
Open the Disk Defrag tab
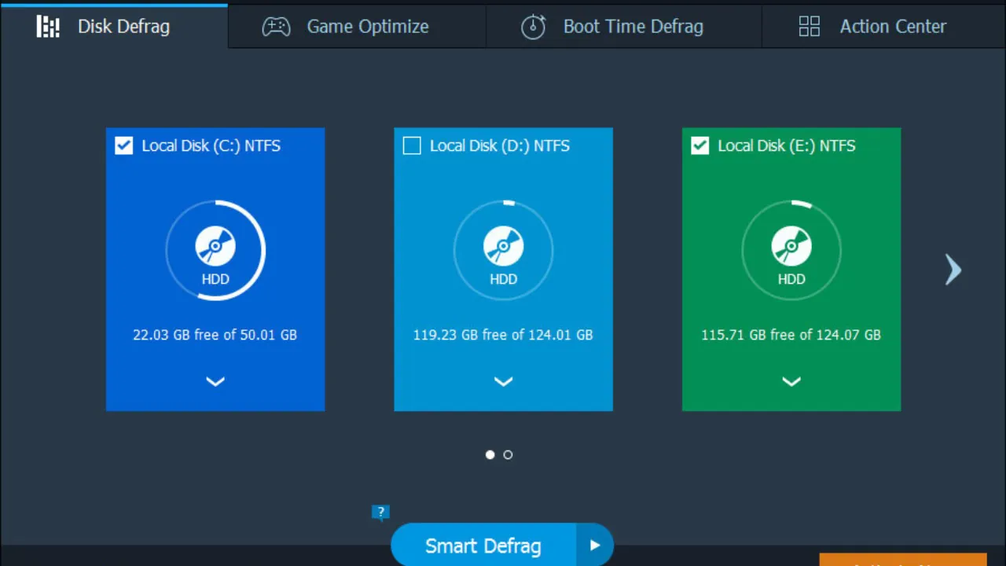114,26
